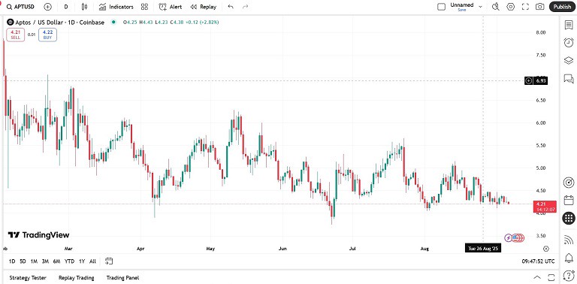Image resolution: width=577 pixels, height=284 pixels.
Task: Publish the chart idea
Action: (562, 7)
